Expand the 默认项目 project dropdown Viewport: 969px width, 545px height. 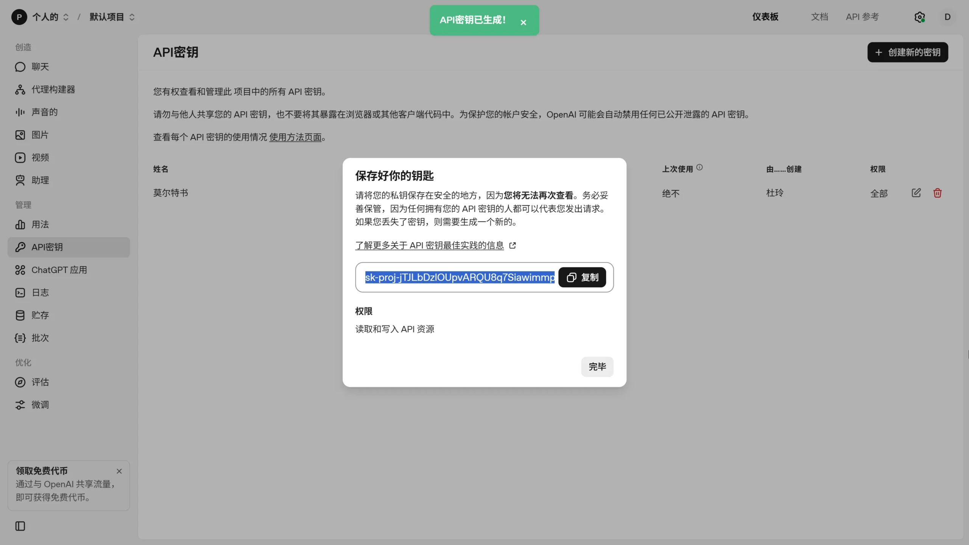coord(112,17)
